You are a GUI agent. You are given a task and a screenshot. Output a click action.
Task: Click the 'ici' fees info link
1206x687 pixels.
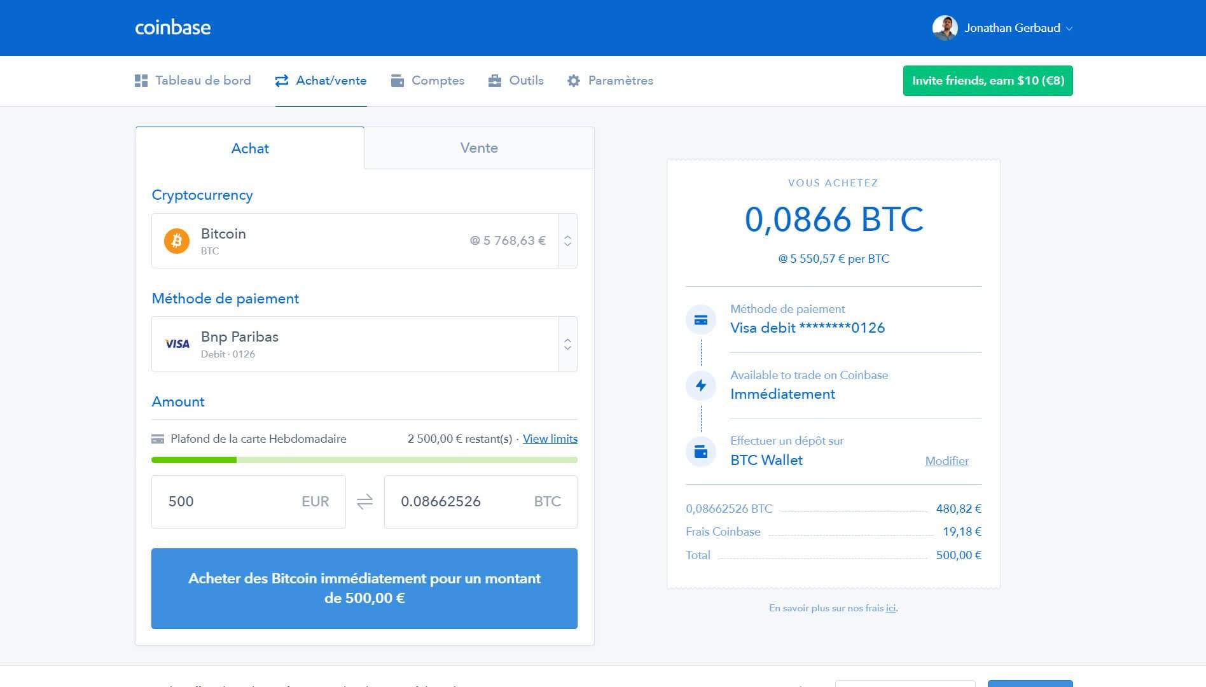point(891,608)
